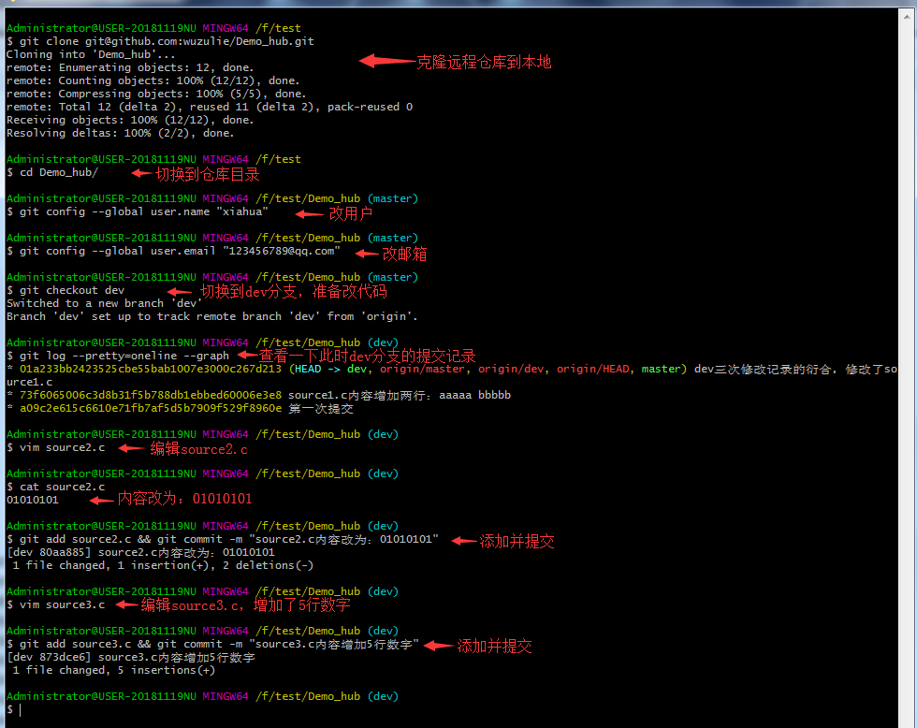This screenshot has height=728, width=917.
Task: Click the 'HEAD -> dev' ref label
Action: [x=329, y=369]
